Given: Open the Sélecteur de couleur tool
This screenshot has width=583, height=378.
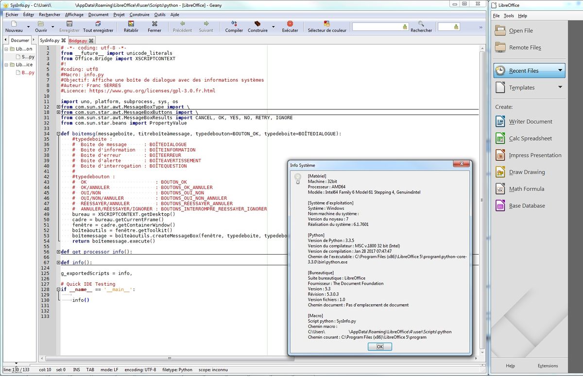Looking at the screenshot, I should [327, 24].
